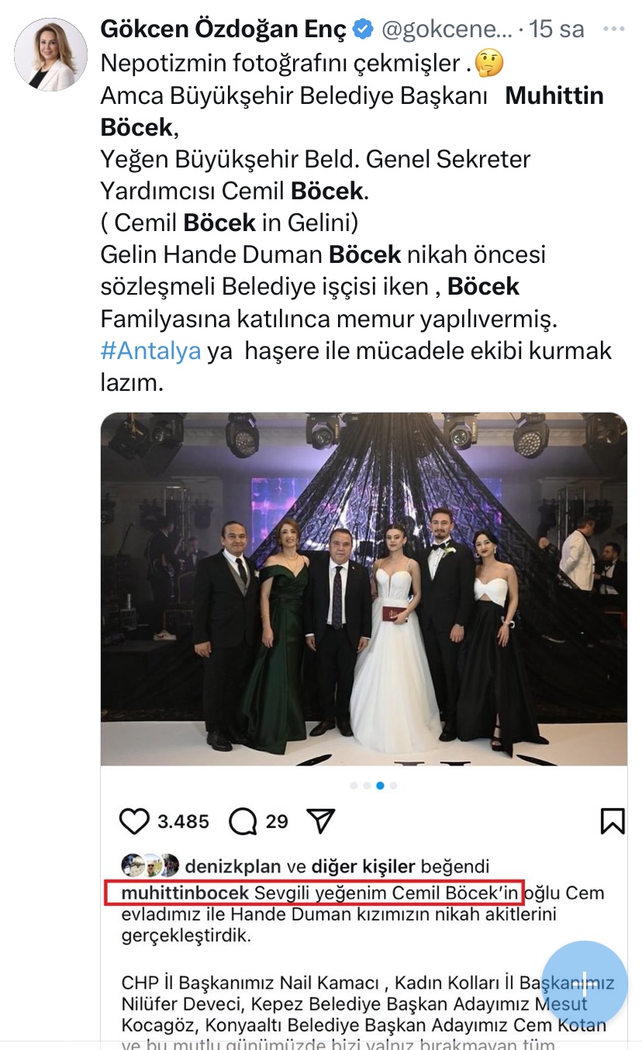
Task: Select the first carousel page dot
Action: [354, 786]
